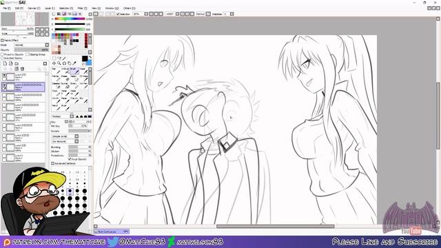Select the rectangular Selection tool
Image resolution: width=441 pixels, height=248 pixels.
coord(54,58)
